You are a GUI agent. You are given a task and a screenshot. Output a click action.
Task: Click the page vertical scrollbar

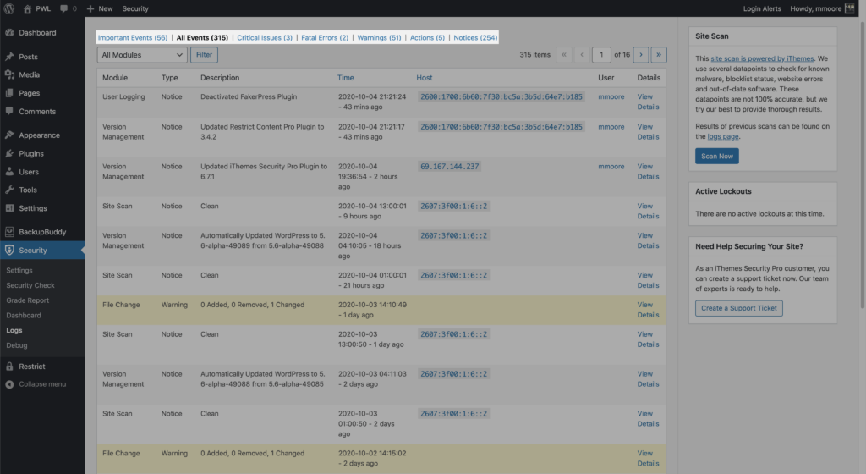(x=863, y=166)
